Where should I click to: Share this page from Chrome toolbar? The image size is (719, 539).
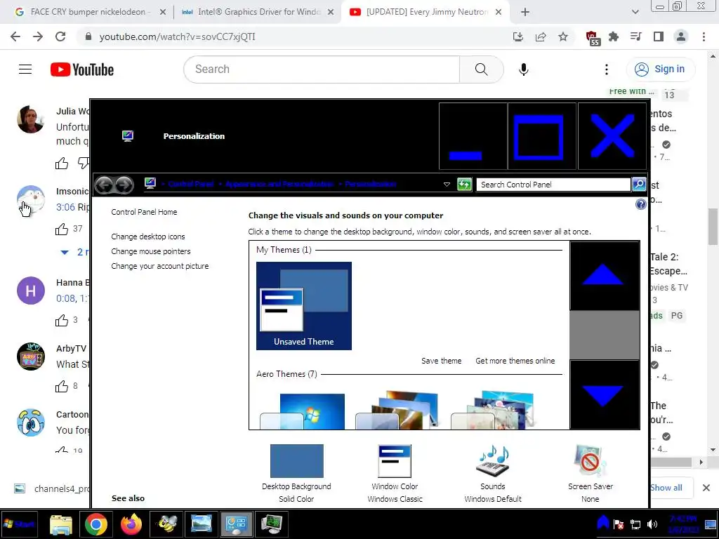tap(541, 36)
